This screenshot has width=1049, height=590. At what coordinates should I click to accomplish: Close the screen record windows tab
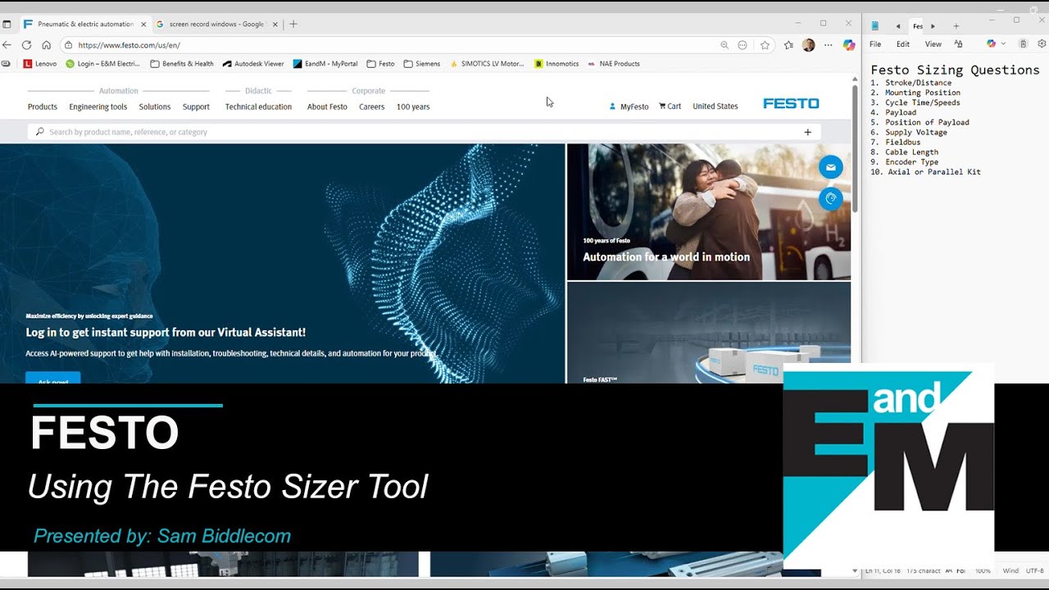275,25
